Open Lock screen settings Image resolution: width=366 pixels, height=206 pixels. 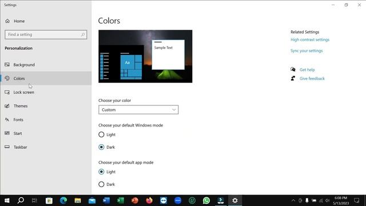[46, 92]
